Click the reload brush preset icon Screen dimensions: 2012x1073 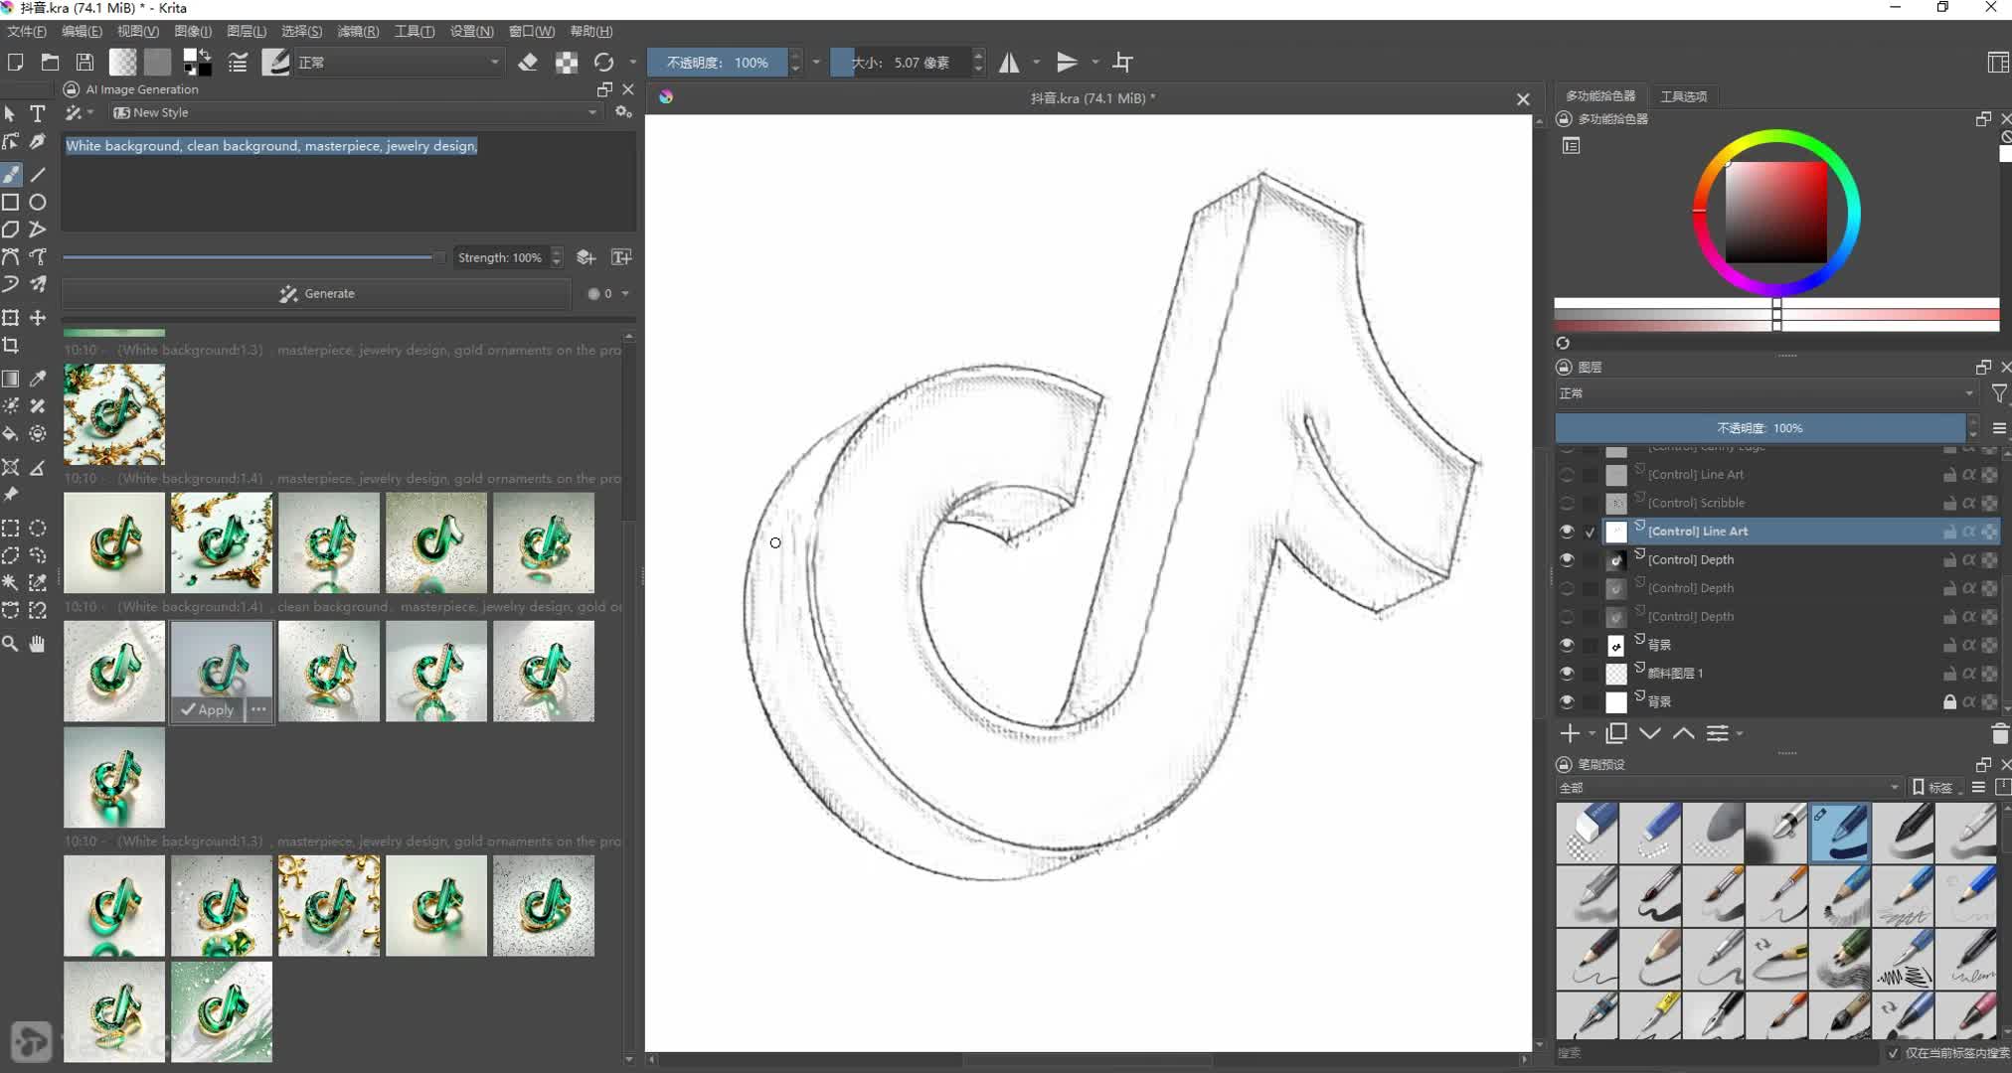tap(603, 63)
